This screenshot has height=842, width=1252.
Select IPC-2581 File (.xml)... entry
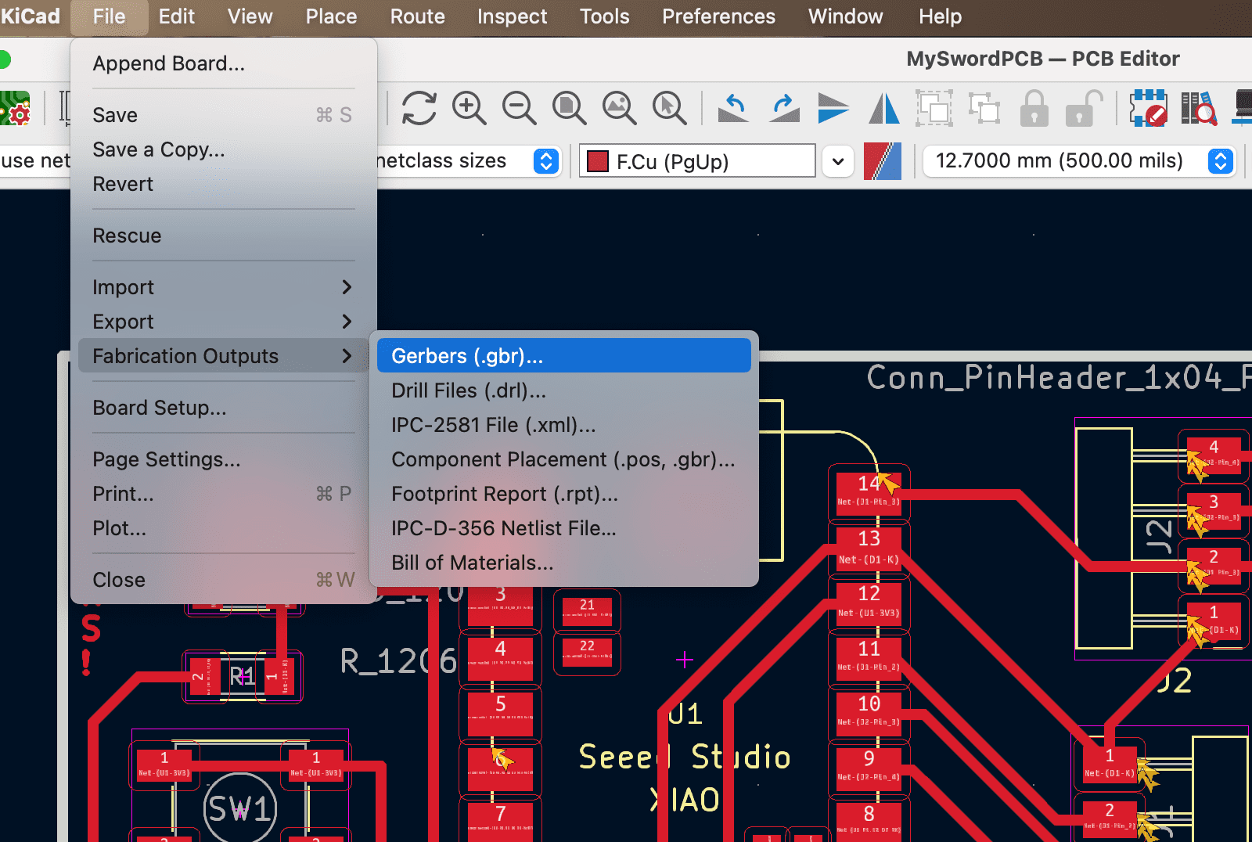coord(563,425)
